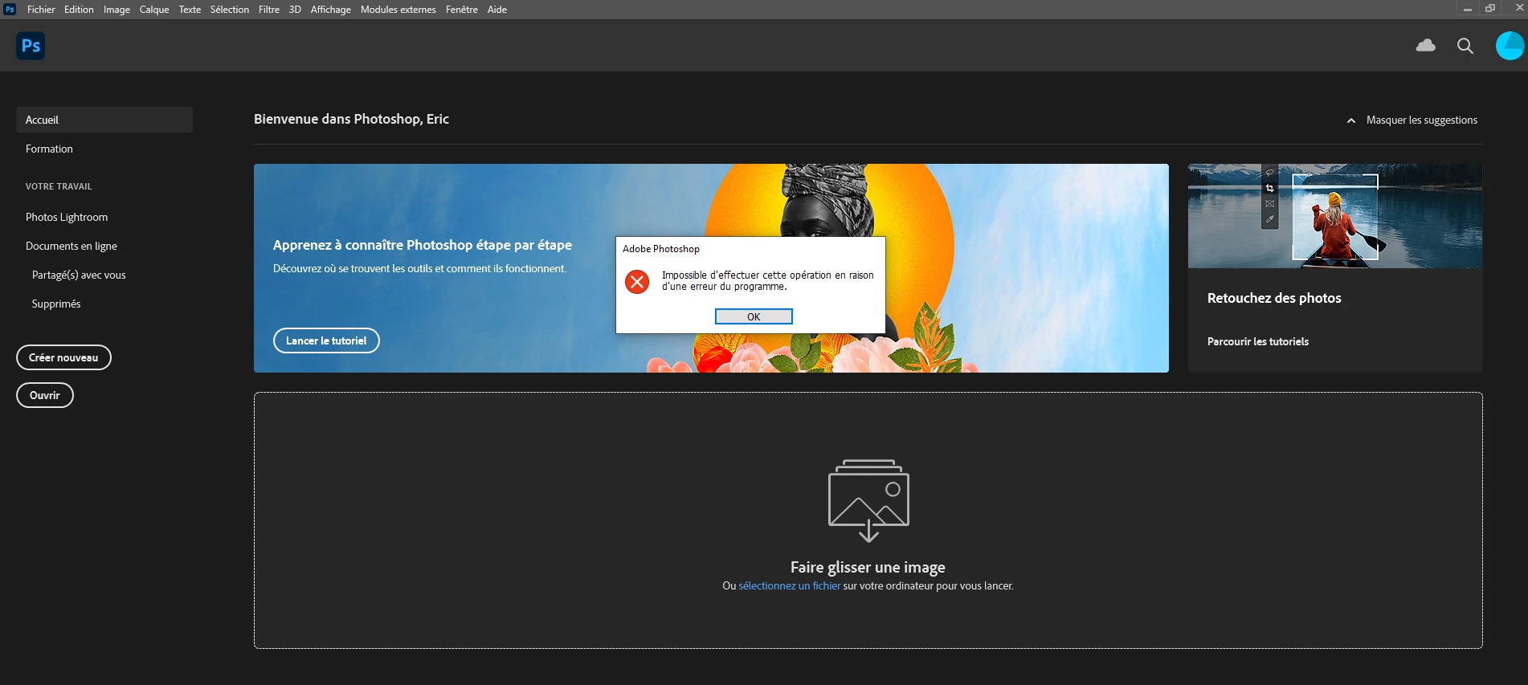Click the Apprenez à connaître Photoshop heading
This screenshot has width=1528, height=685.
pyautogui.click(x=423, y=245)
